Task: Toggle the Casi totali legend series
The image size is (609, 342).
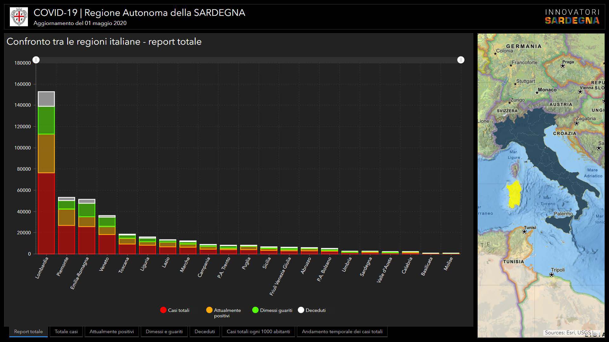Action: click(175, 310)
